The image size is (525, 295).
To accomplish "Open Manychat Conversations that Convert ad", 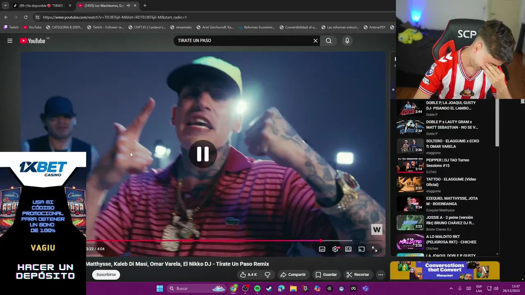I will tap(445, 271).
